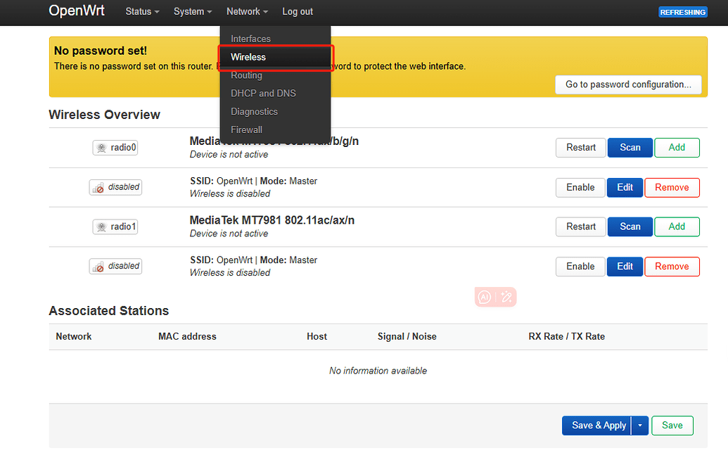Click Log out in the top bar
Image resolution: width=728 pixels, height=460 pixels.
(x=298, y=11)
